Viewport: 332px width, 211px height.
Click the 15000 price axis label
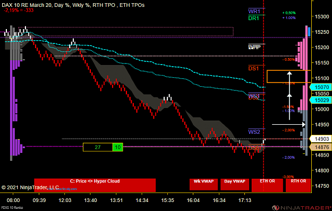[322, 109]
